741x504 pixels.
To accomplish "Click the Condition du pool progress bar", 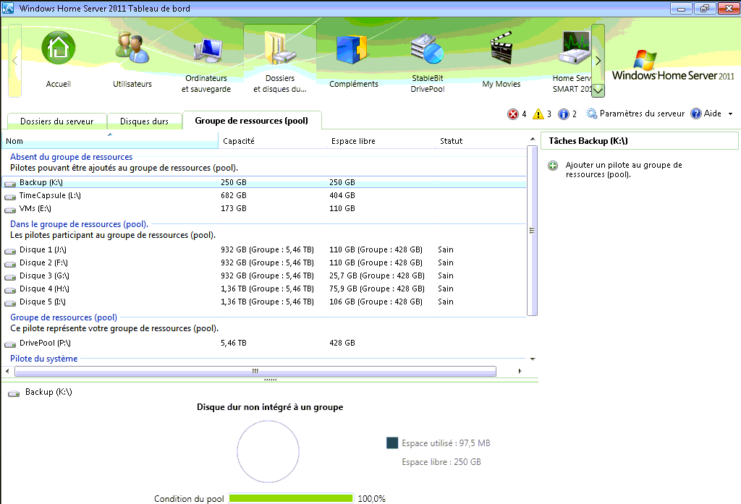I will click(291, 498).
